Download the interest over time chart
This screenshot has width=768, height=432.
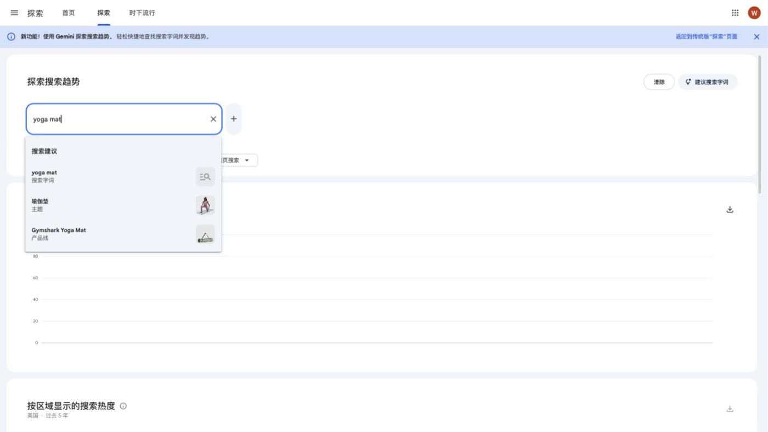(730, 209)
